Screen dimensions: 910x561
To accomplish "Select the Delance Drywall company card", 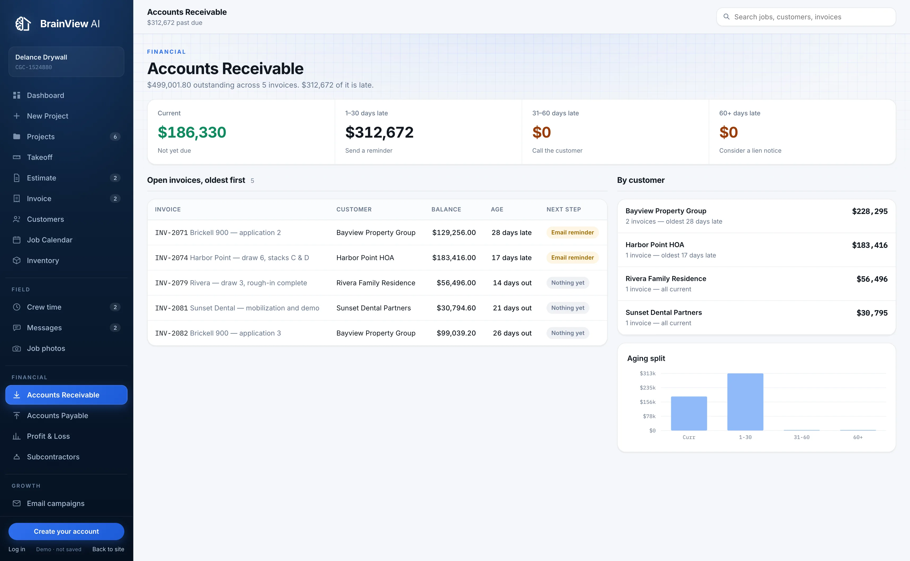I will tap(66, 62).
